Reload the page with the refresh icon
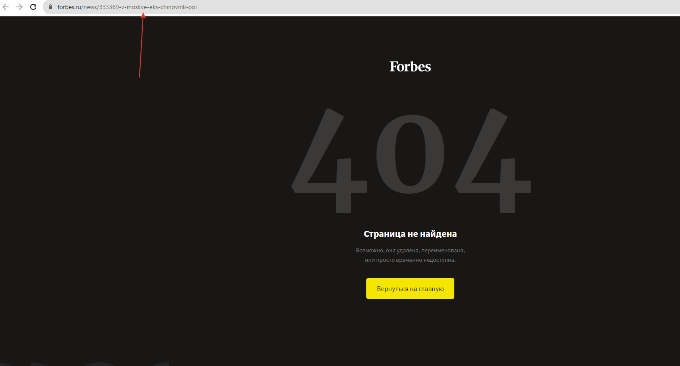This screenshot has height=366, width=680. 33,7
